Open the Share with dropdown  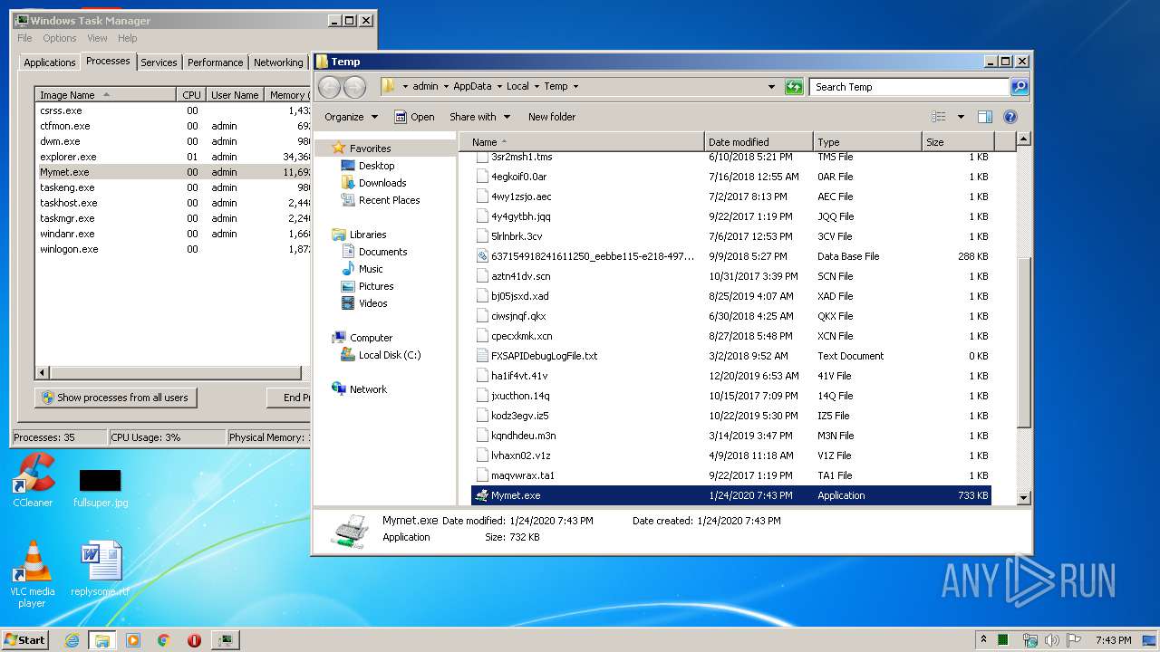[x=480, y=117]
